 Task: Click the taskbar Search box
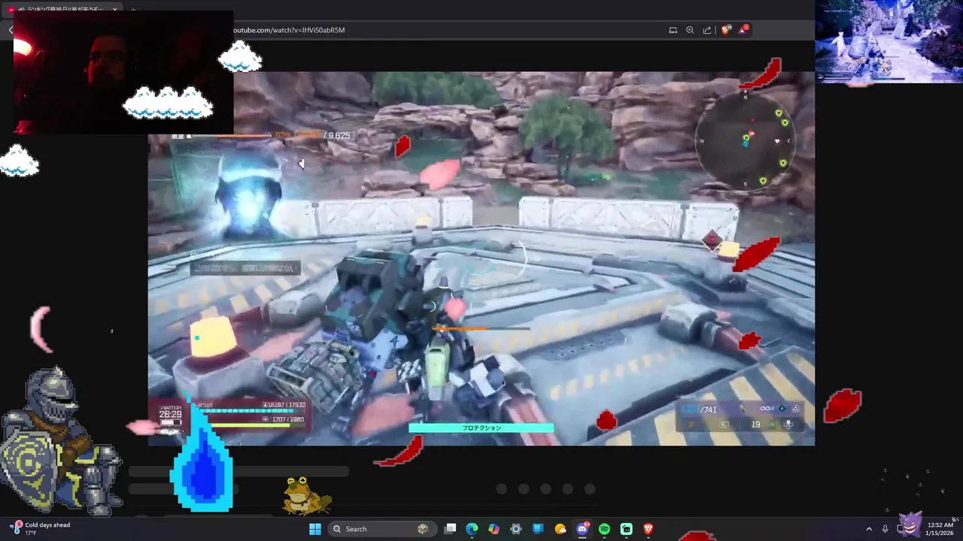[382, 529]
